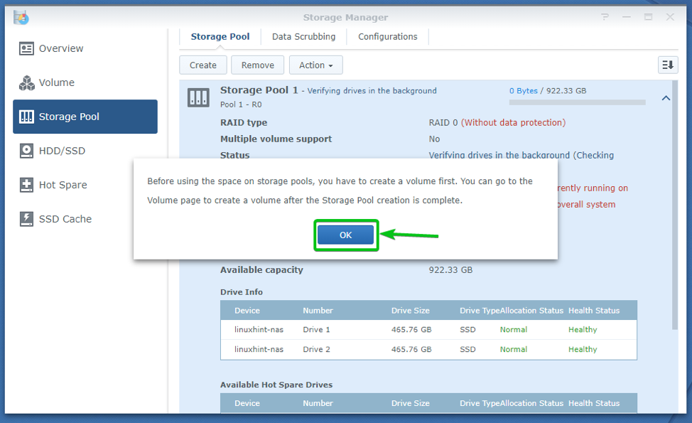
Task: Click the Remove button
Action: click(x=257, y=65)
